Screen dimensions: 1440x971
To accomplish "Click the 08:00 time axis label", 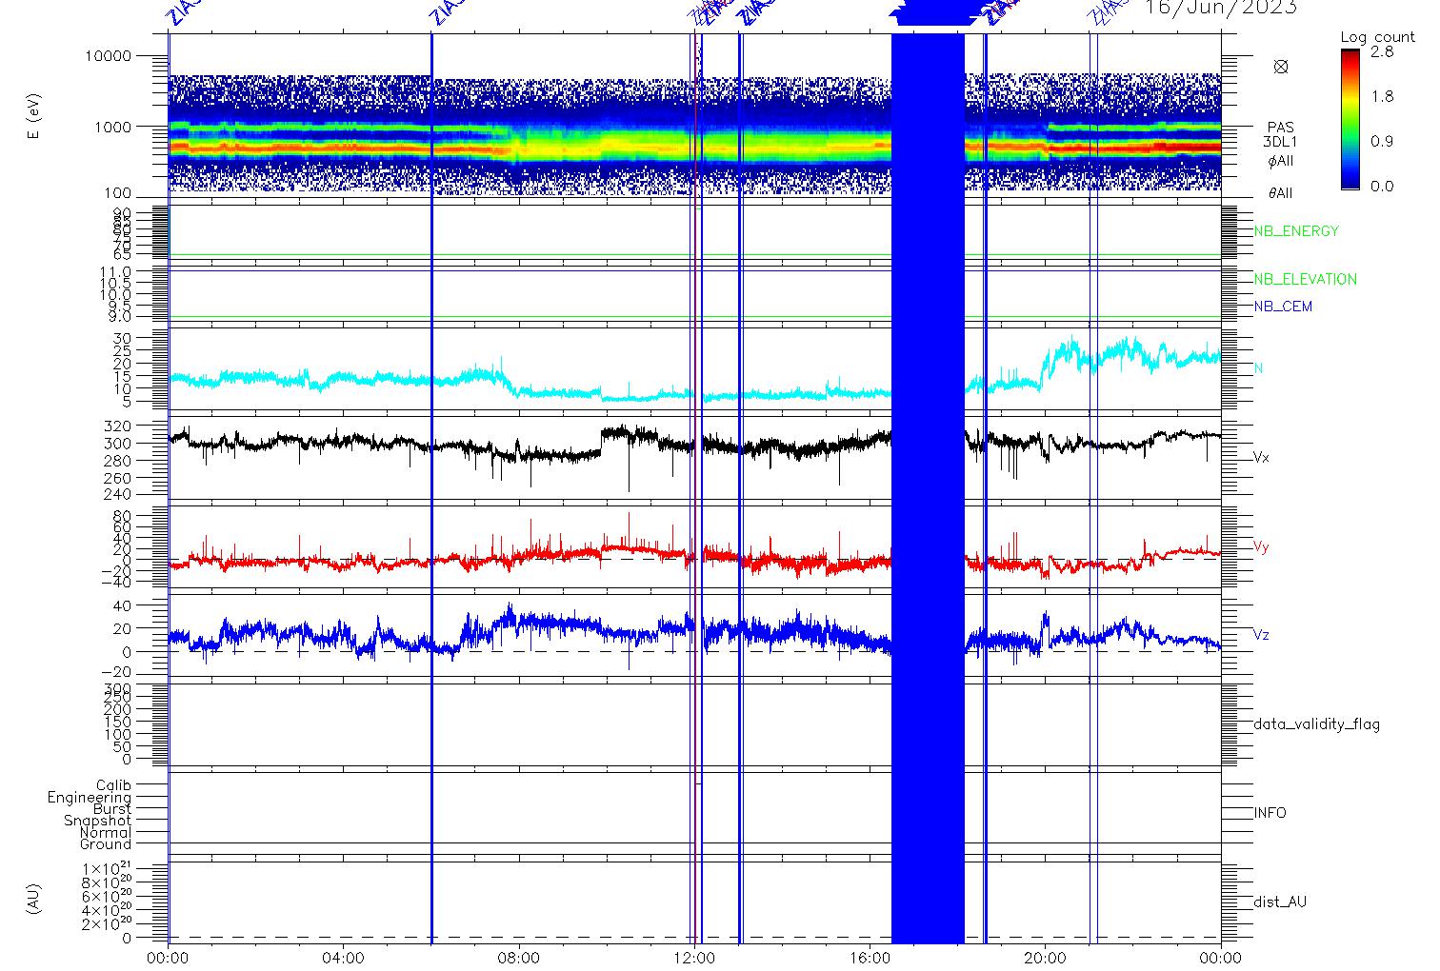I will (x=519, y=958).
